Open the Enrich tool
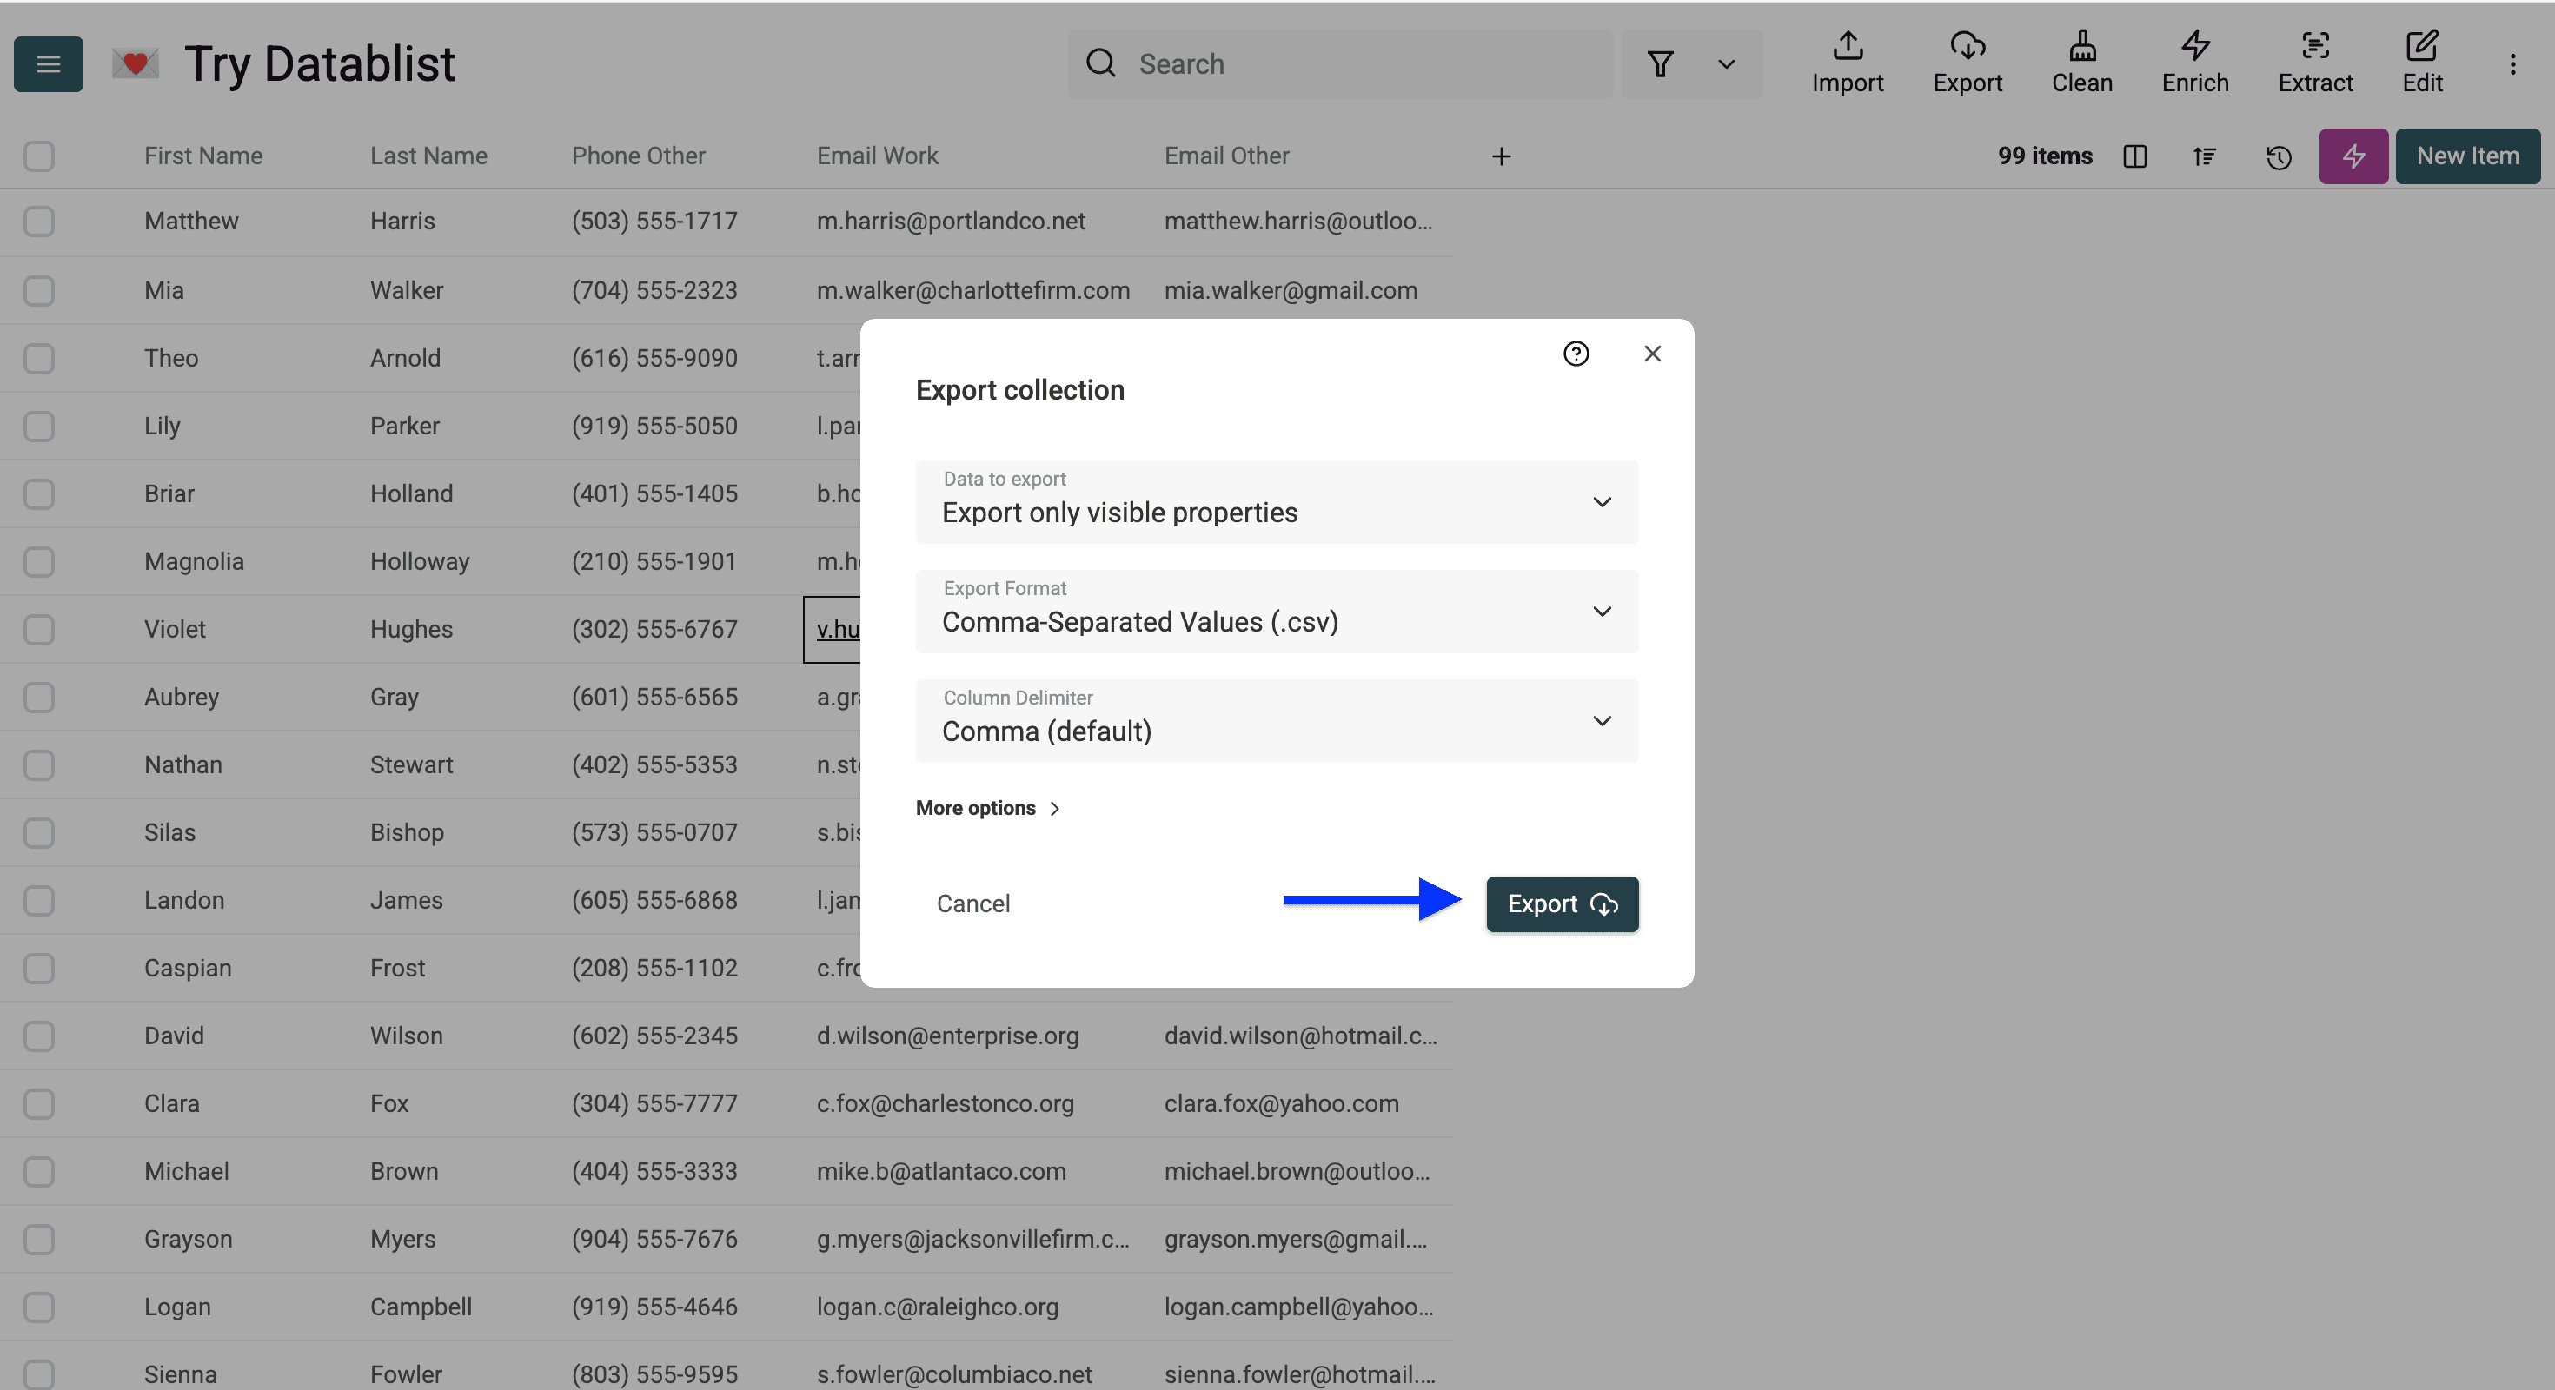Screen dimensions: 2555x1390 click(2194, 63)
